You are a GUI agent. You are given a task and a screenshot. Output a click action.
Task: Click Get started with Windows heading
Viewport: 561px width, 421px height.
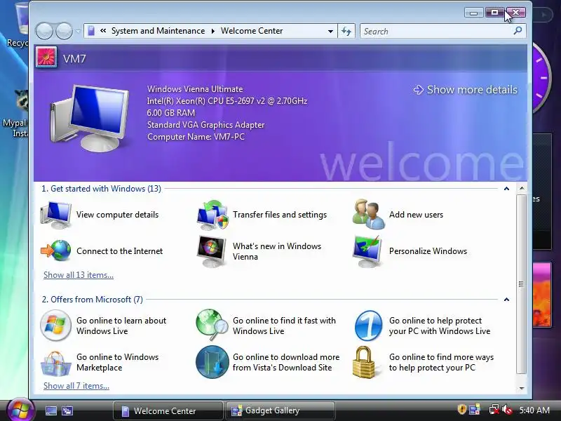click(101, 189)
